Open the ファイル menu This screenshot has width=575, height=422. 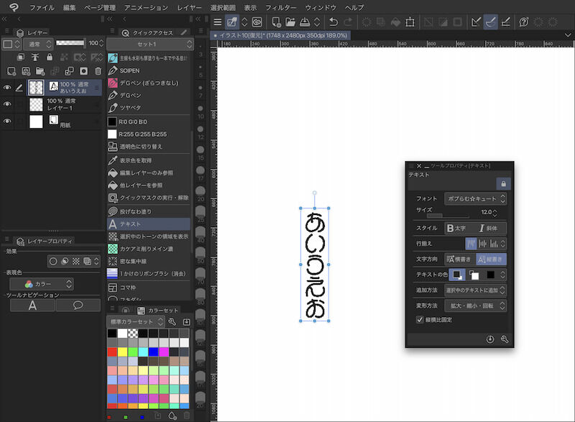(x=42, y=7)
